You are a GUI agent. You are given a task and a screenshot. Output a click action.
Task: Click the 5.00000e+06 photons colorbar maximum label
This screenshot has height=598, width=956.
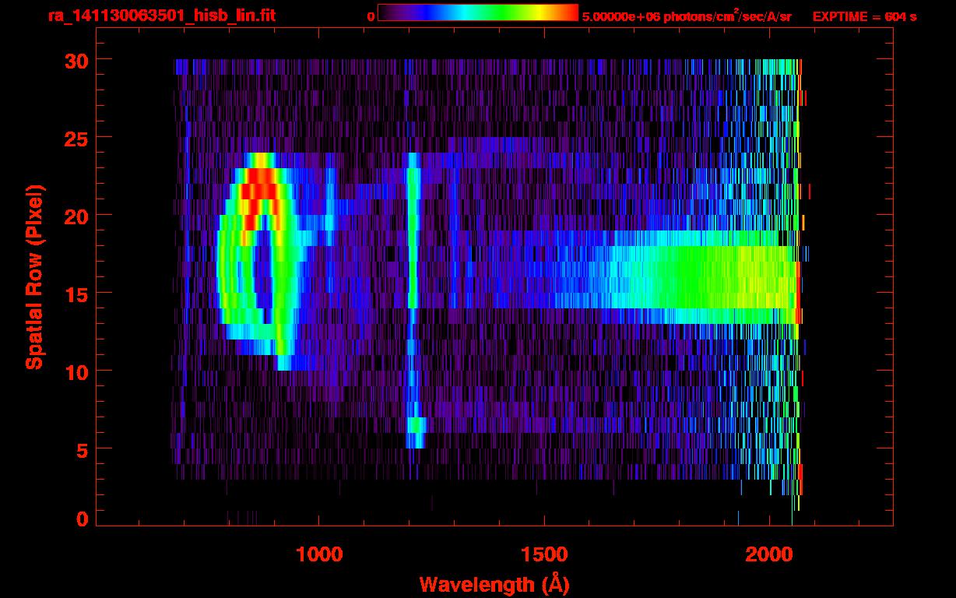point(687,16)
